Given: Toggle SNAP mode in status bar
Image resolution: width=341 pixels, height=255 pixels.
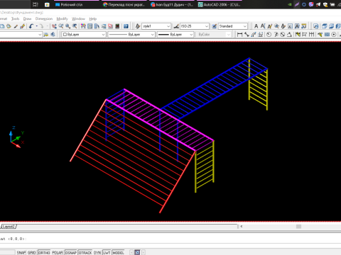Looking at the screenshot, I should tap(21, 253).
